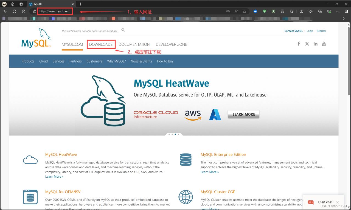Go to browser home page icon

tap(24, 11)
